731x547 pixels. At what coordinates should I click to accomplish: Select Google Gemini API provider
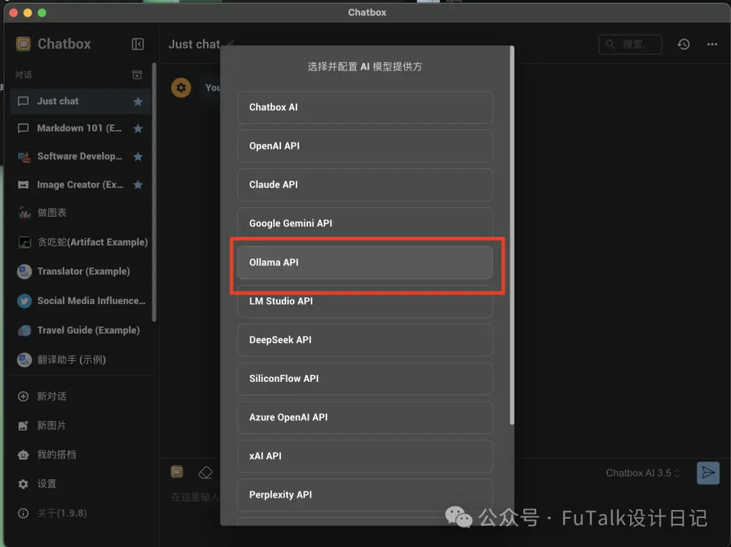(x=365, y=223)
